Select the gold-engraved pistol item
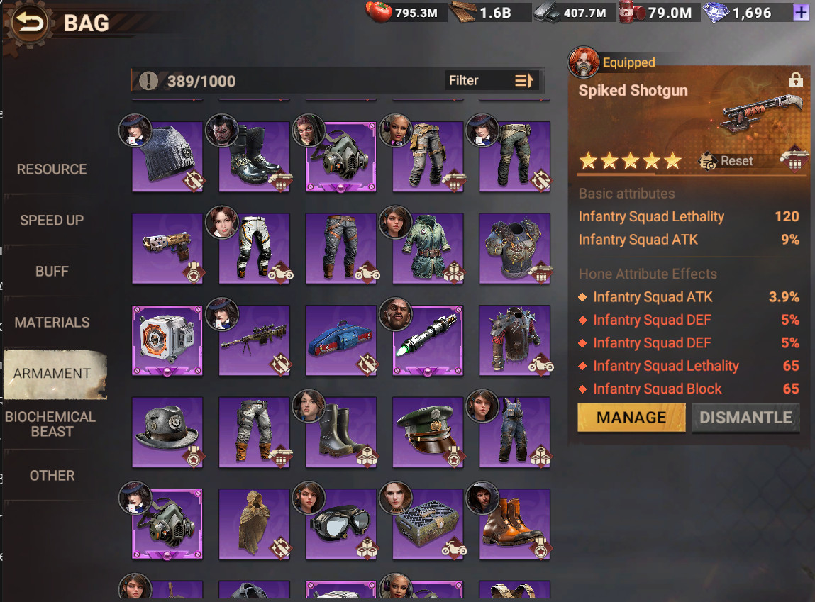815x602 pixels. click(x=167, y=249)
